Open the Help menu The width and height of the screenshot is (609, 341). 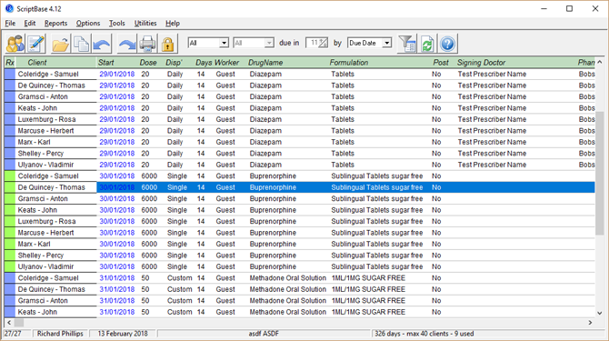173,24
